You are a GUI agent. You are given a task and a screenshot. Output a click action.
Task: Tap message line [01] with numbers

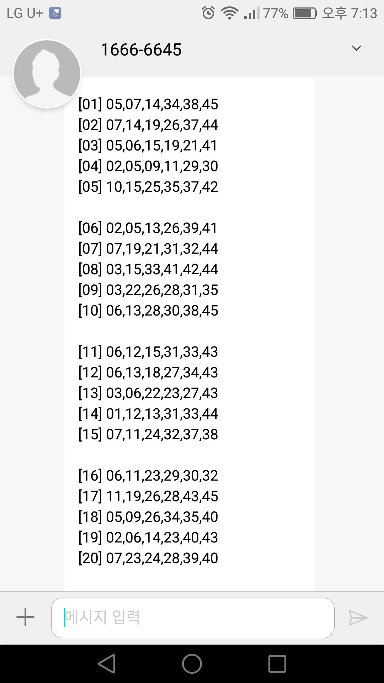pyautogui.click(x=148, y=105)
